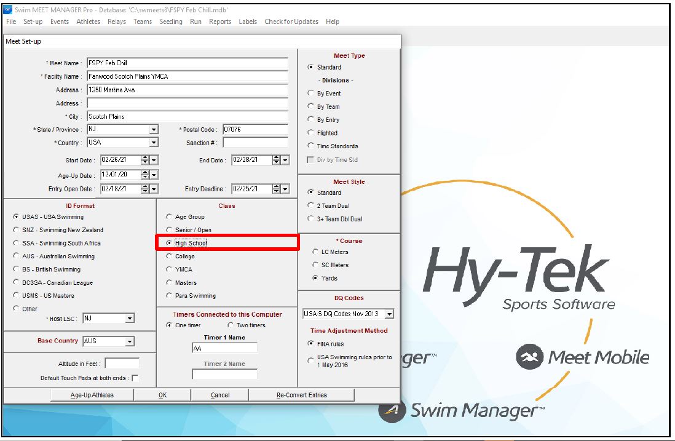
Task: Click the Altitude in Feet field
Action: pyautogui.click(x=122, y=364)
